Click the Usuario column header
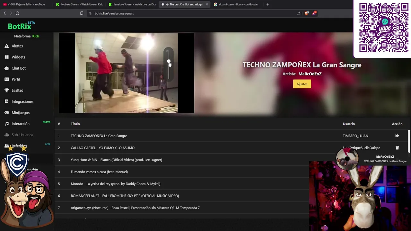 coord(349,124)
